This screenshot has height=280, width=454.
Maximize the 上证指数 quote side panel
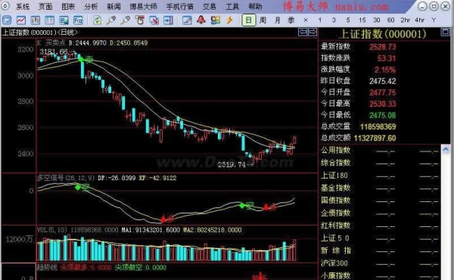point(446,32)
